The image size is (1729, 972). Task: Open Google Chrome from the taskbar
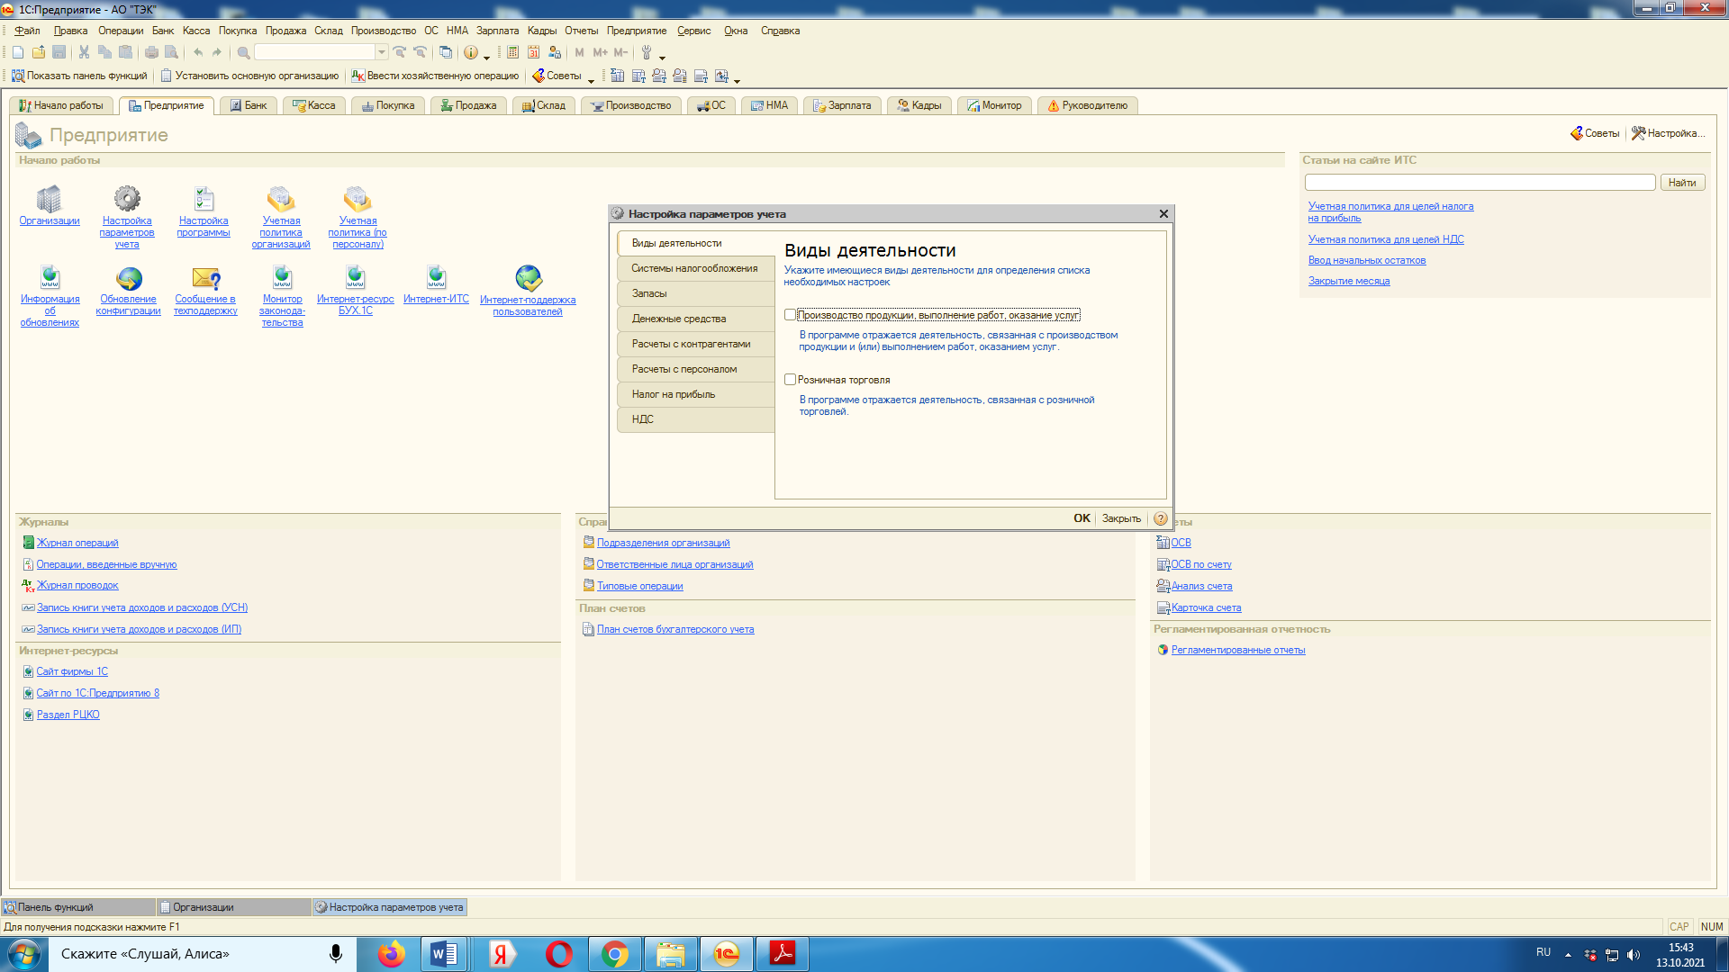point(614,954)
